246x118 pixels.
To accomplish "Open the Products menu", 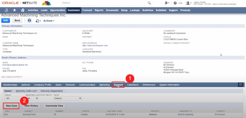I will [x=185, y=10].
